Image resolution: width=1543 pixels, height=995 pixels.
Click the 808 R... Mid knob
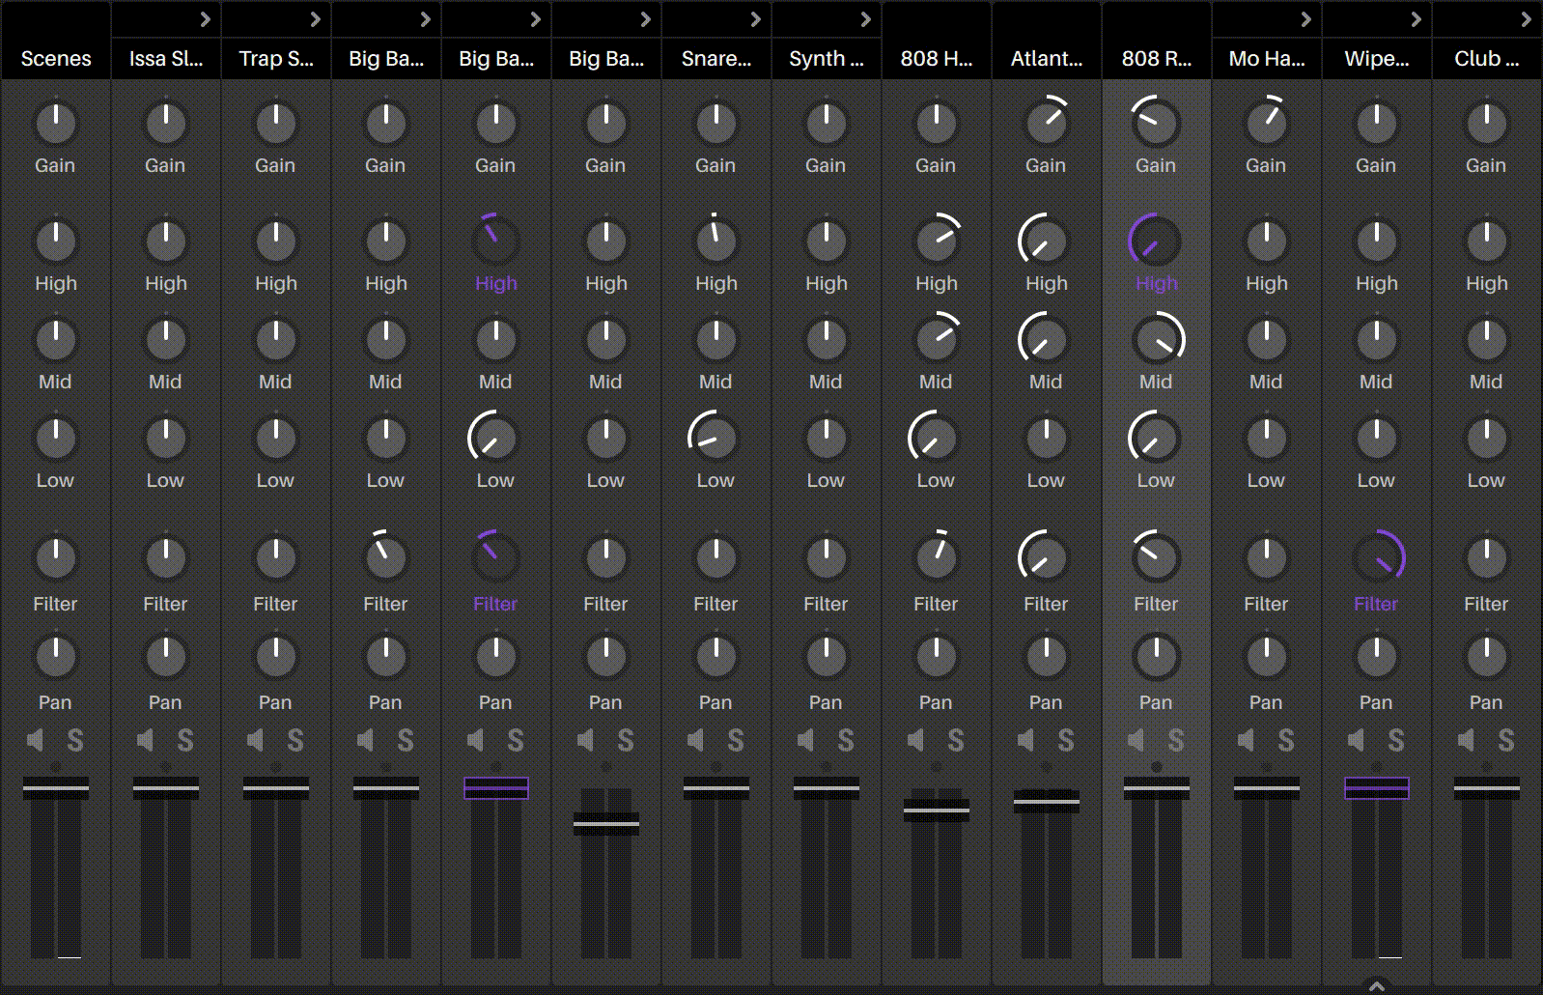point(1157,339)
